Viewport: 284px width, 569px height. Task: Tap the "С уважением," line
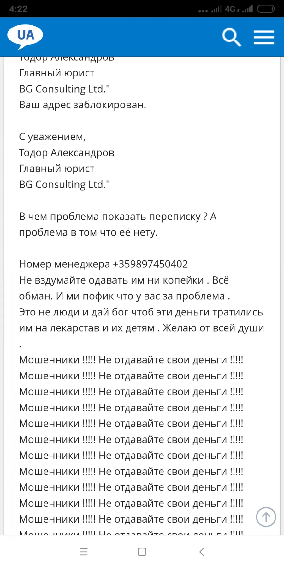52,137
